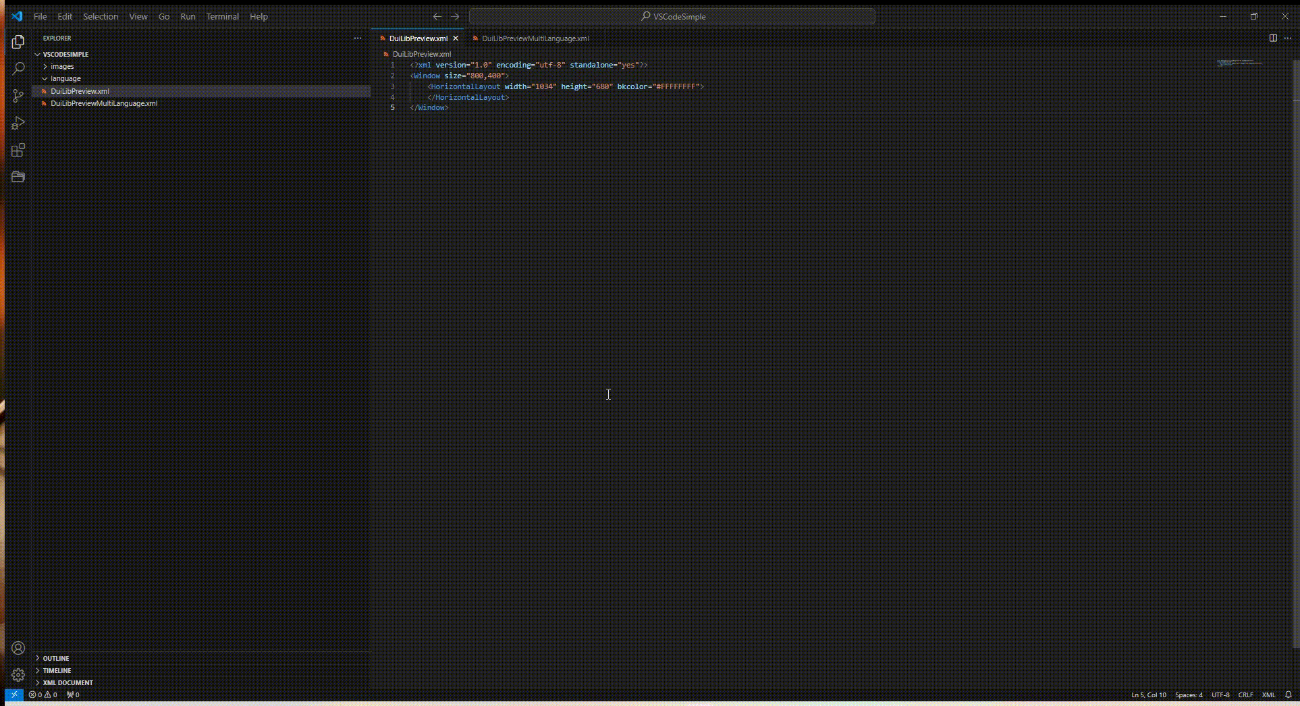Open the Terminal menu
The height and width of the screenshot is (706, 1300).
tap(222, 16)
